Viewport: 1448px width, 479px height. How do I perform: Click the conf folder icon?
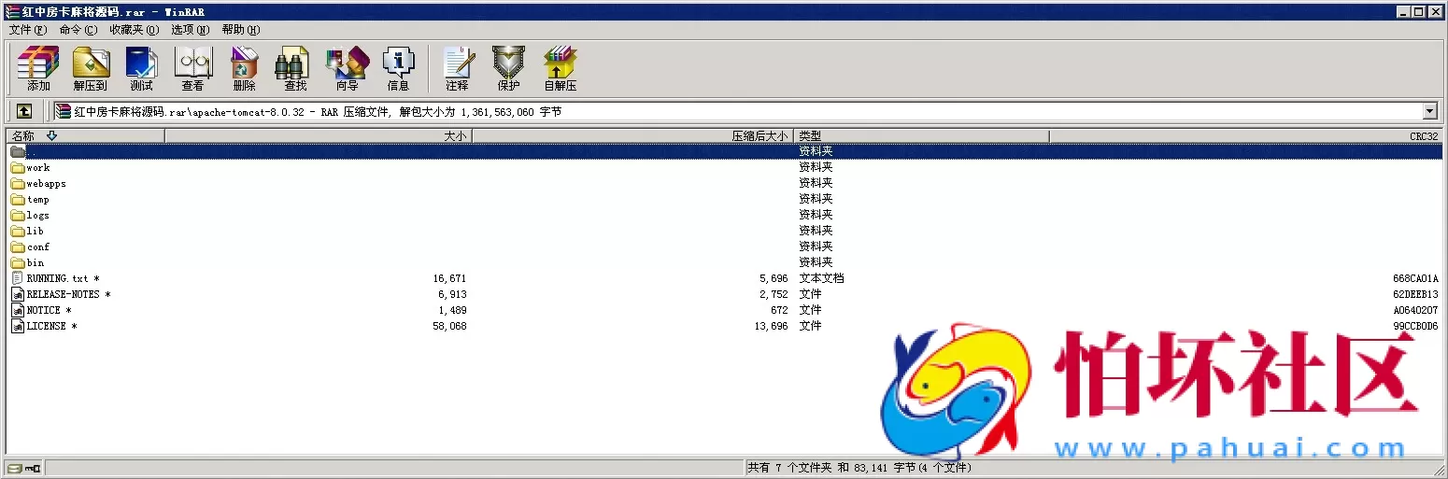(x=18, y=247)
